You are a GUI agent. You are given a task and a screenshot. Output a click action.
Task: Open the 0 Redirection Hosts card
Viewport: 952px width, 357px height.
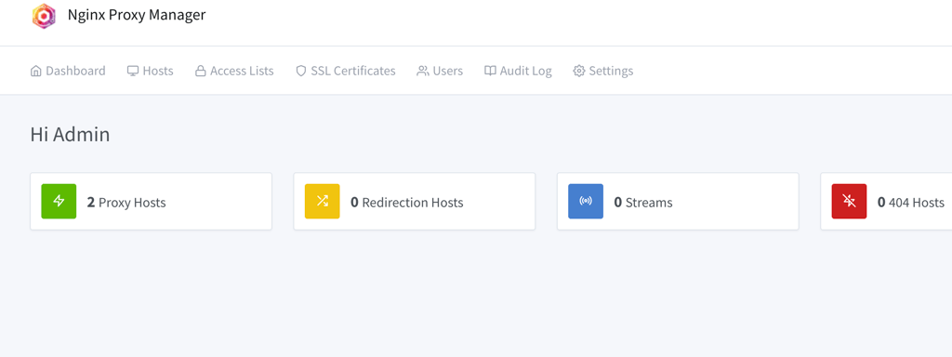(415, 202)
